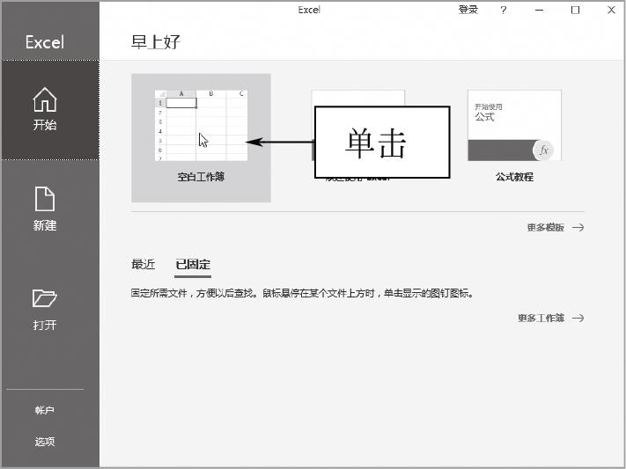Switch to the 最近 tab
The width and height of the screenshot is (626, 469).
point(143,264)
